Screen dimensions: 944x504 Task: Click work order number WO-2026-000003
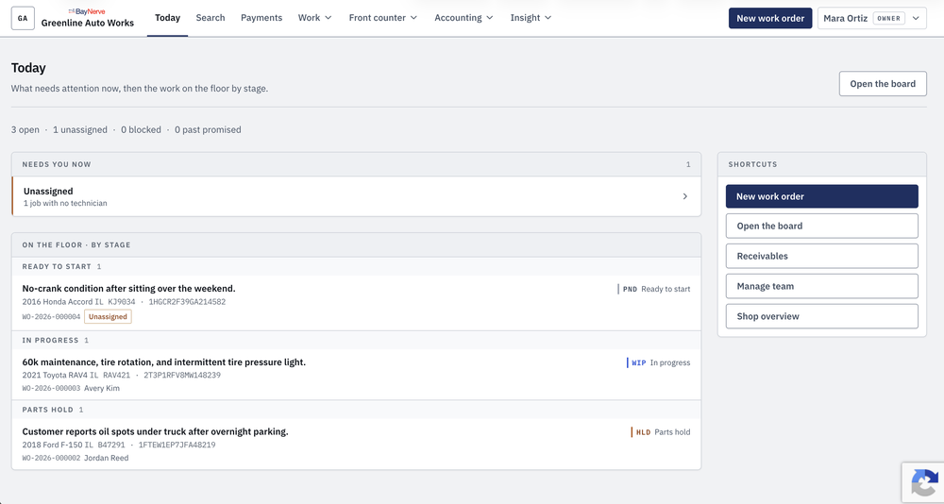coord(51,389)
